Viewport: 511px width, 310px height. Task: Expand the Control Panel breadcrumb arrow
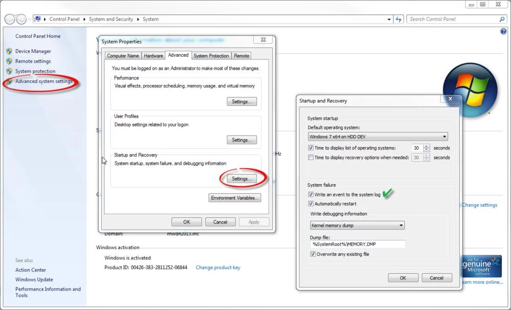(x=84, y=19)
